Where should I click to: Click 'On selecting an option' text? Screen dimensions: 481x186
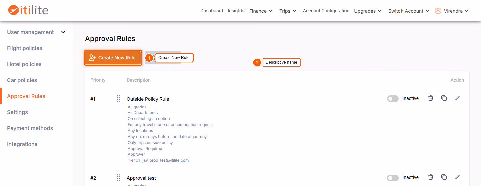(x=149, y=119)
